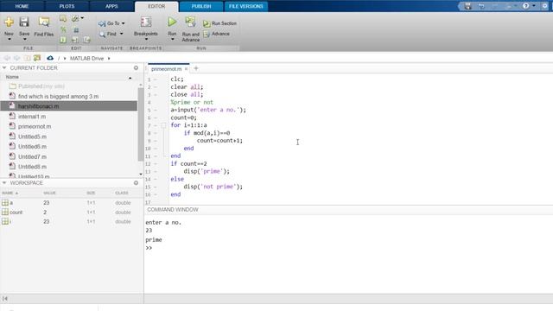Open the Run dropdown arrow
This screenshot has height=311, width=553.
click(x=172, y=39)
